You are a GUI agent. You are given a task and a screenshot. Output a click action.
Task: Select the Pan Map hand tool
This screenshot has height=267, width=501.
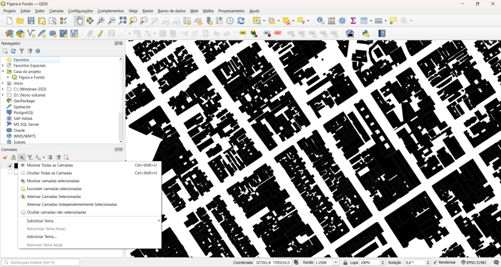(x=79, y=21)
